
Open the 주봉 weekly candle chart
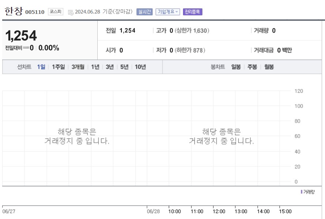coord(252,67)
